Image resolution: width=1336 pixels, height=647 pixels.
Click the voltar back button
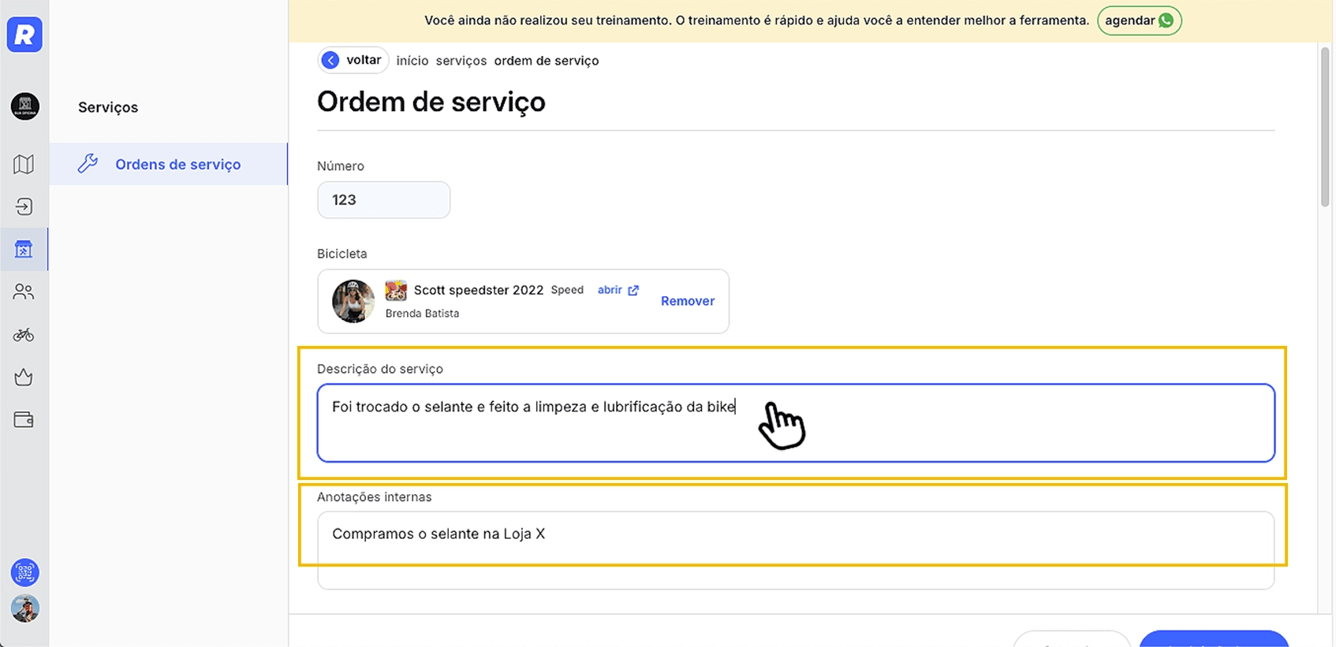pos(353,60)
